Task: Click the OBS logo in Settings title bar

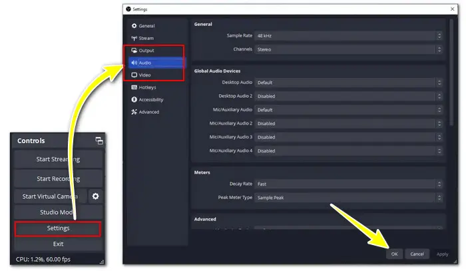Action: point(128,9)
